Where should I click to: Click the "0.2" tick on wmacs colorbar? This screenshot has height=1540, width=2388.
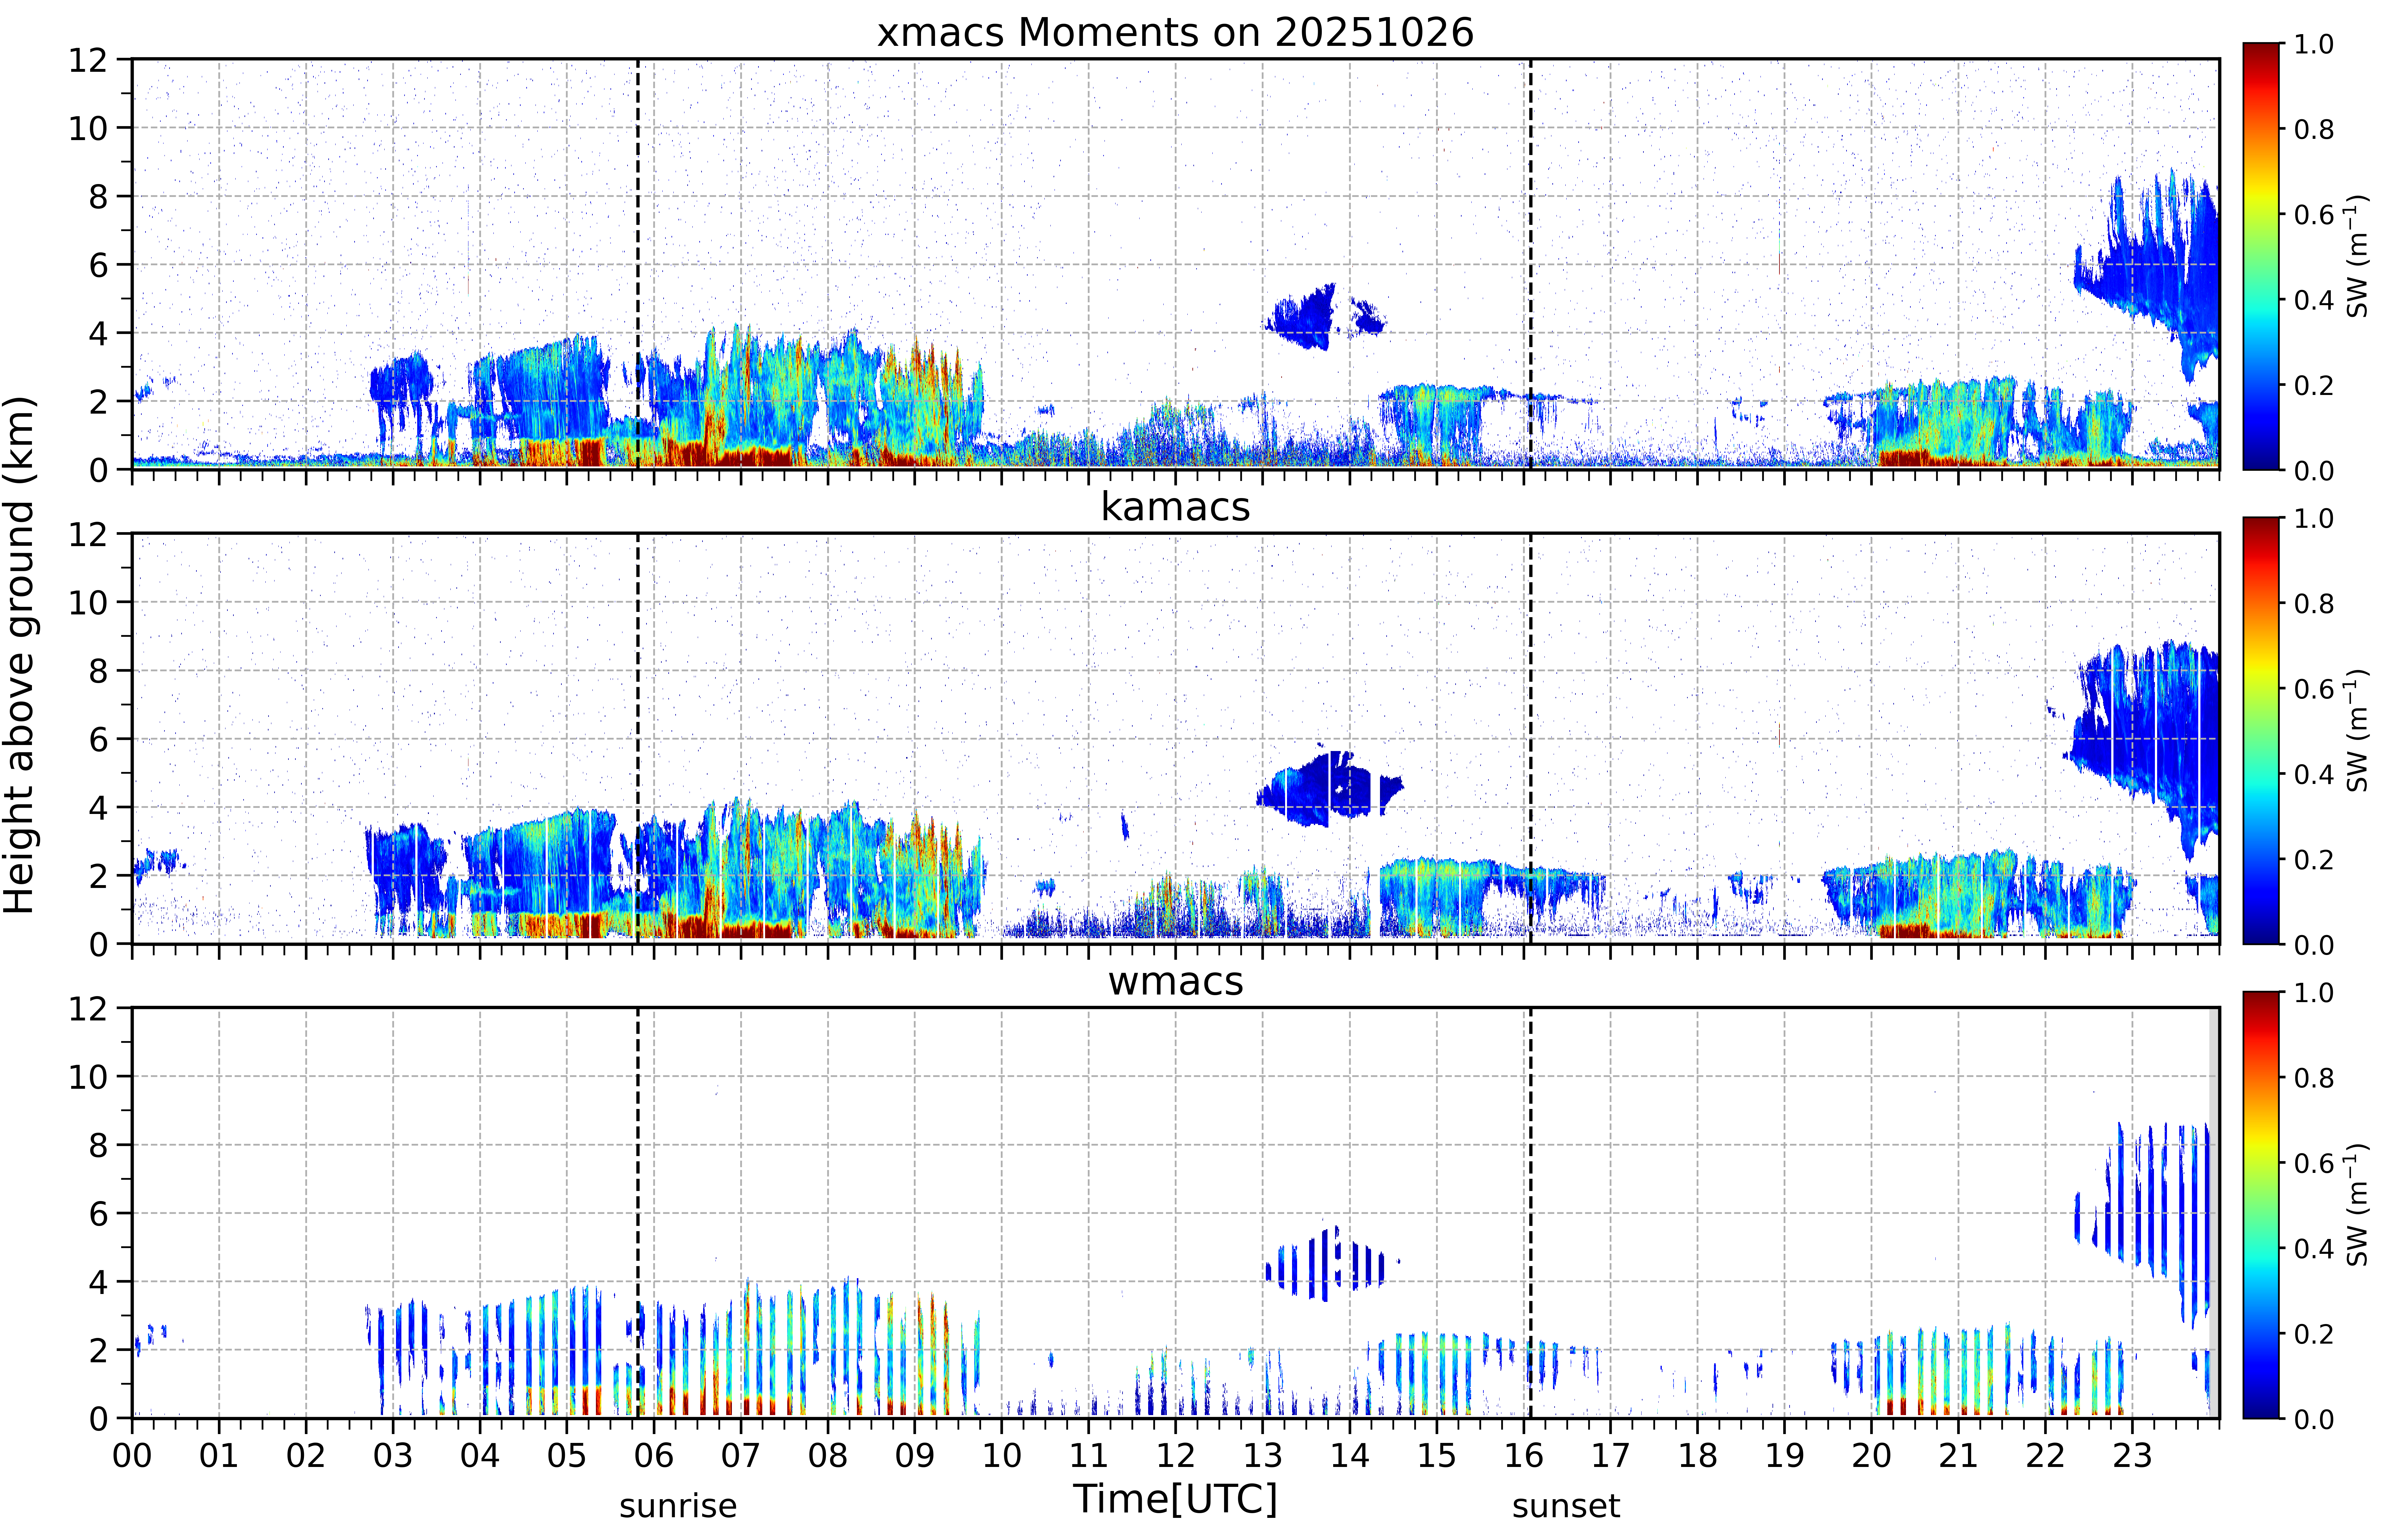tap(2314, 1334)
